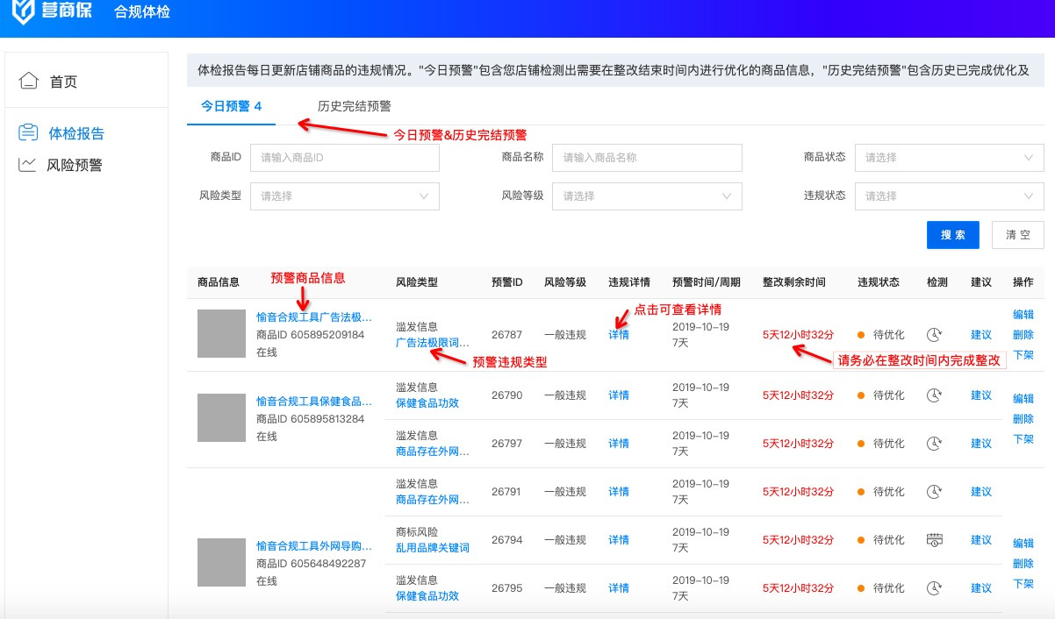Click the detection calendar icon for alert 26794
This screenshot has height=619, width=1055.
[x=935, y=540]
